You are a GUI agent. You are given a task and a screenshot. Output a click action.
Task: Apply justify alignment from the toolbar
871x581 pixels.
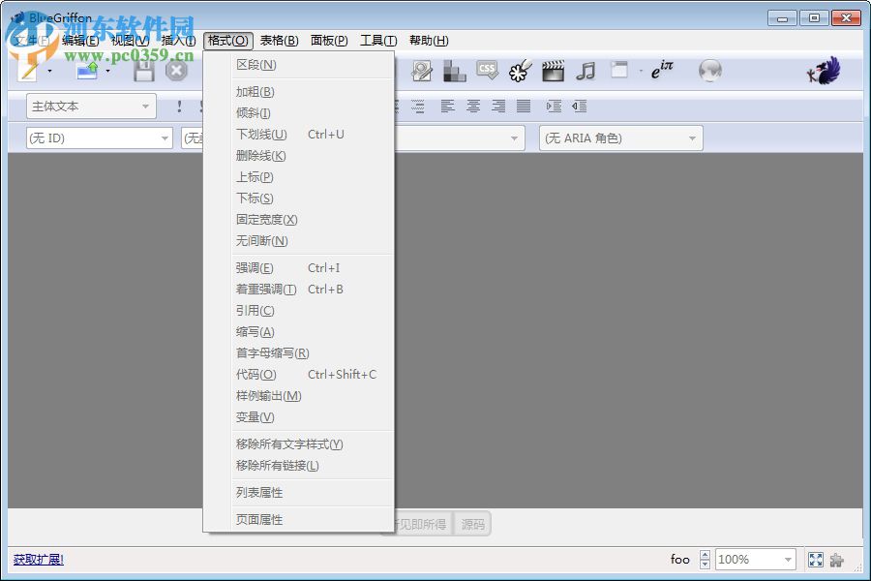(523, 107)
